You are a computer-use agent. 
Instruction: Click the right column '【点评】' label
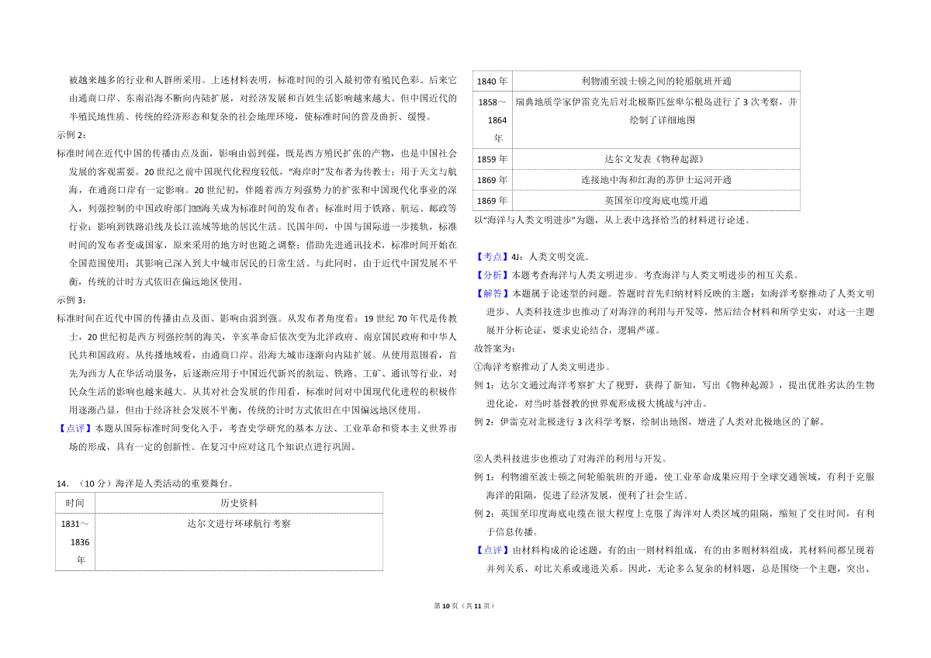(493, 549)
